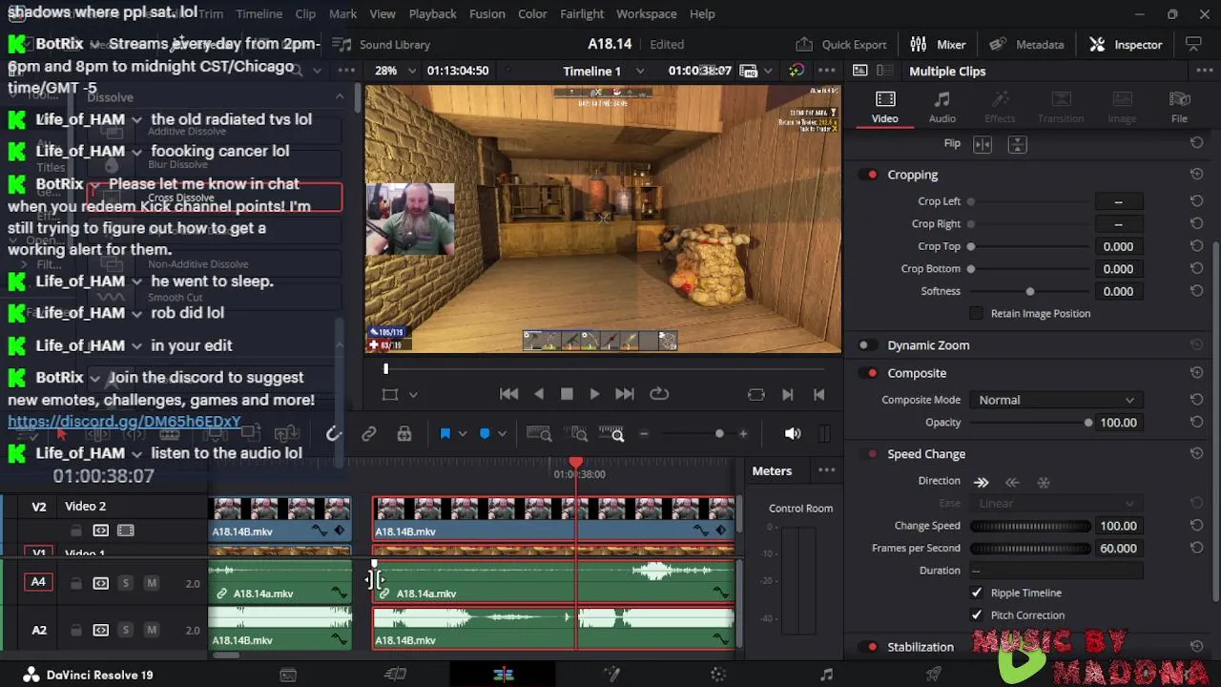Viewport: 1221px width, 687px height.
Task: Open the Color menu
Action: click(x=532, y=14)
